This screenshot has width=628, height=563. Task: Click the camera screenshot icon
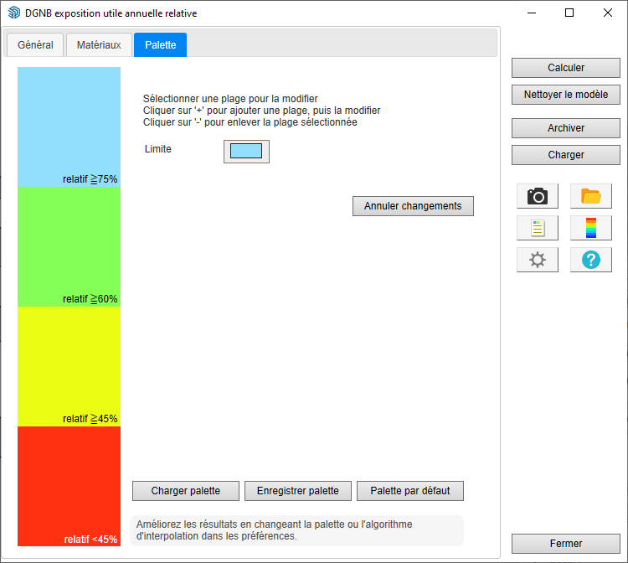[537, 196]
